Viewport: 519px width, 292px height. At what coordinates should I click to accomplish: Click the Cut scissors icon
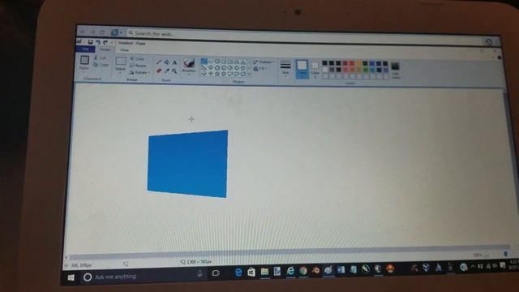pyautogui.click(x=96, y=58)
